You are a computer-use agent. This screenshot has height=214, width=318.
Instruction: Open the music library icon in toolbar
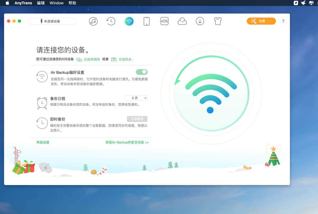tap(93, 21)
